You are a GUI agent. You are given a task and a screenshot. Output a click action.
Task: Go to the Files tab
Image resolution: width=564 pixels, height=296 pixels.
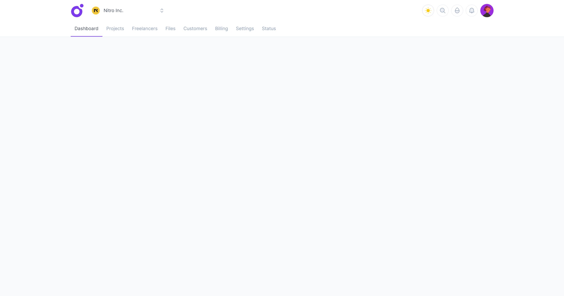(170, 29)
